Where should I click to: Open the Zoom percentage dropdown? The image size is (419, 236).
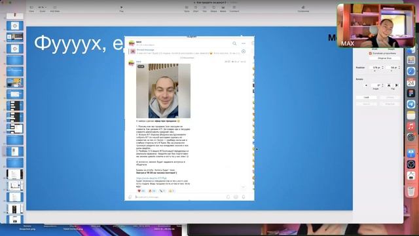point(42,9)
